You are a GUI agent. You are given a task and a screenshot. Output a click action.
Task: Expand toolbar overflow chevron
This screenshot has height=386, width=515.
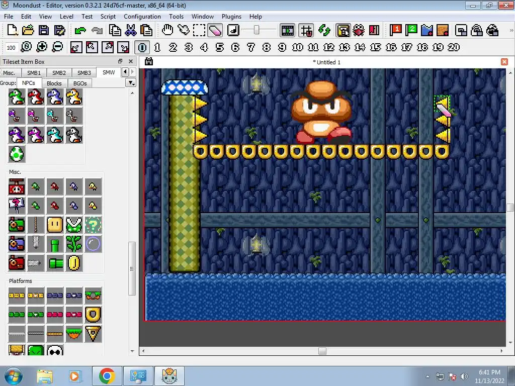pos(511,30)
